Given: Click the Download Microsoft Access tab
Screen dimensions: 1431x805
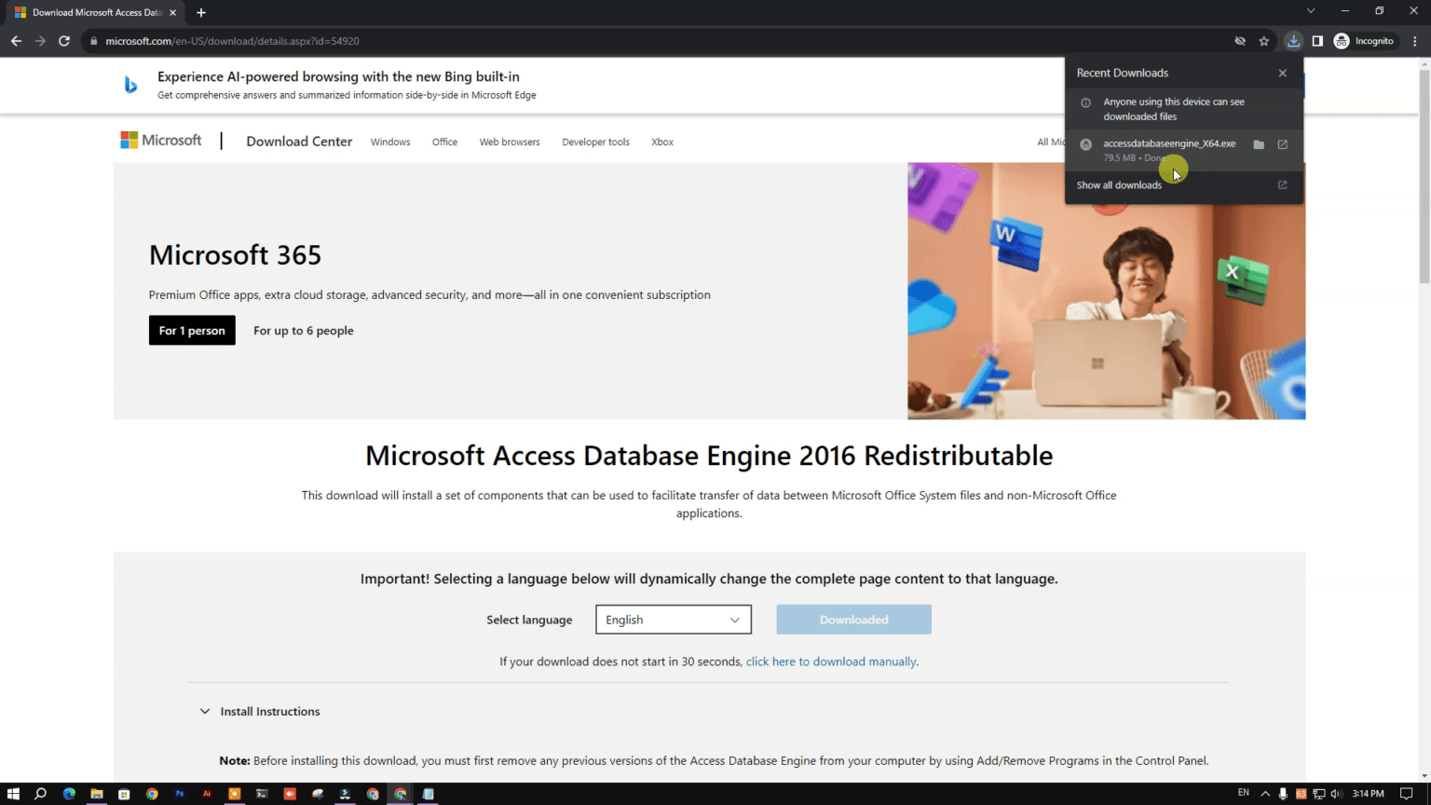Looking at the screenshot, I should (93, 12).
